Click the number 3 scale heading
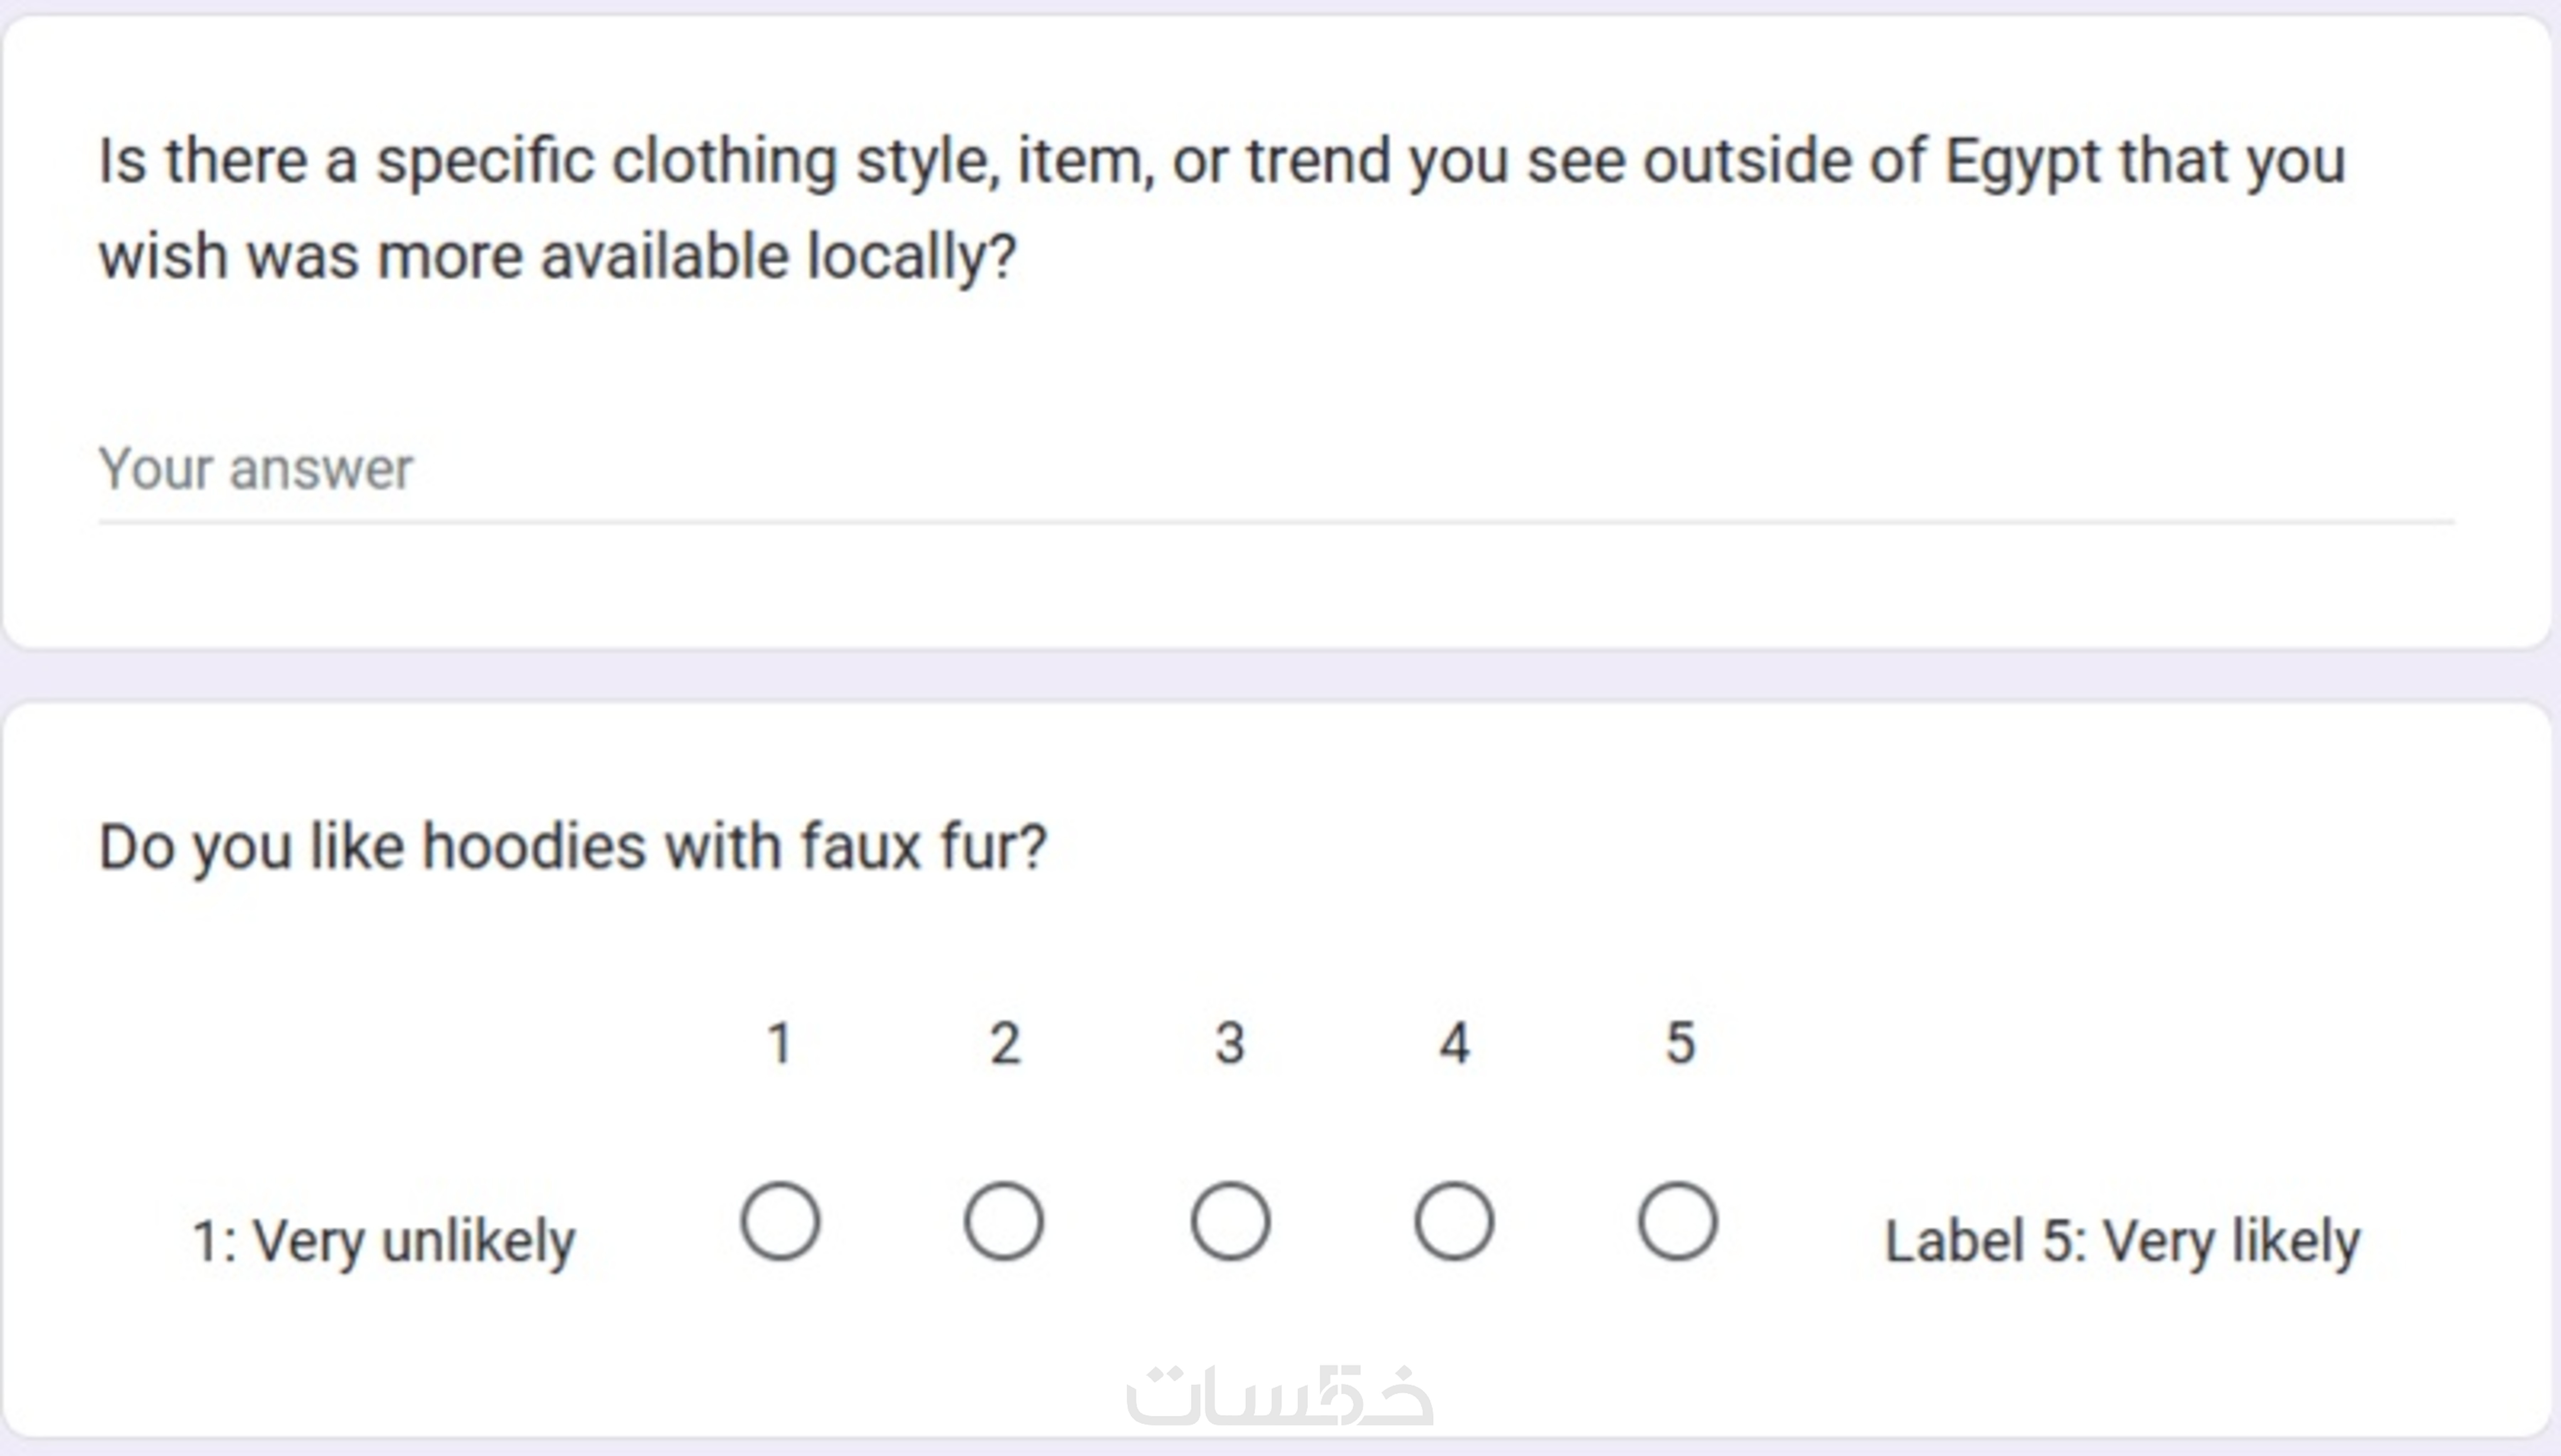This screenshot has width=2561, height=1456. point(1230,1043)
